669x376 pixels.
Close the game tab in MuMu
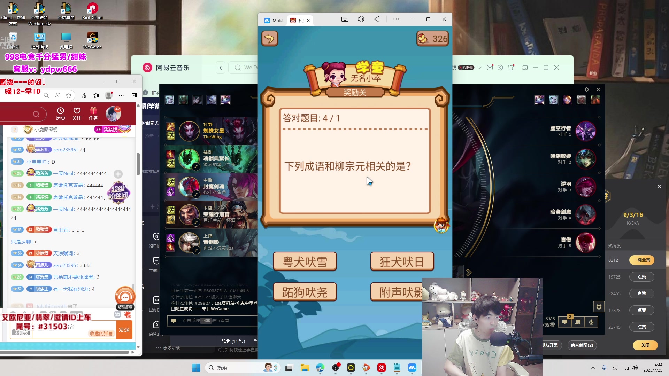click(x=308, y=21)
